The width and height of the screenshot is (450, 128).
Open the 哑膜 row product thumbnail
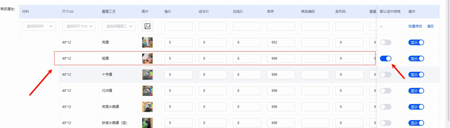tap(147, 58)
